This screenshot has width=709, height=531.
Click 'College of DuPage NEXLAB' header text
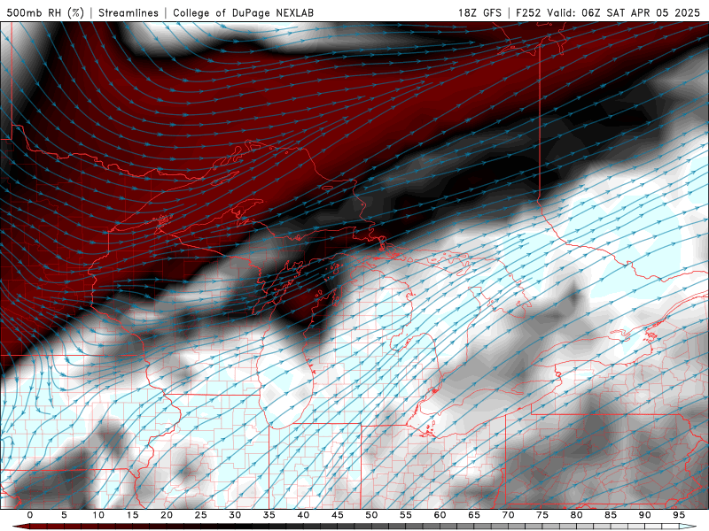pyautogui.click(x=243, y=12)
